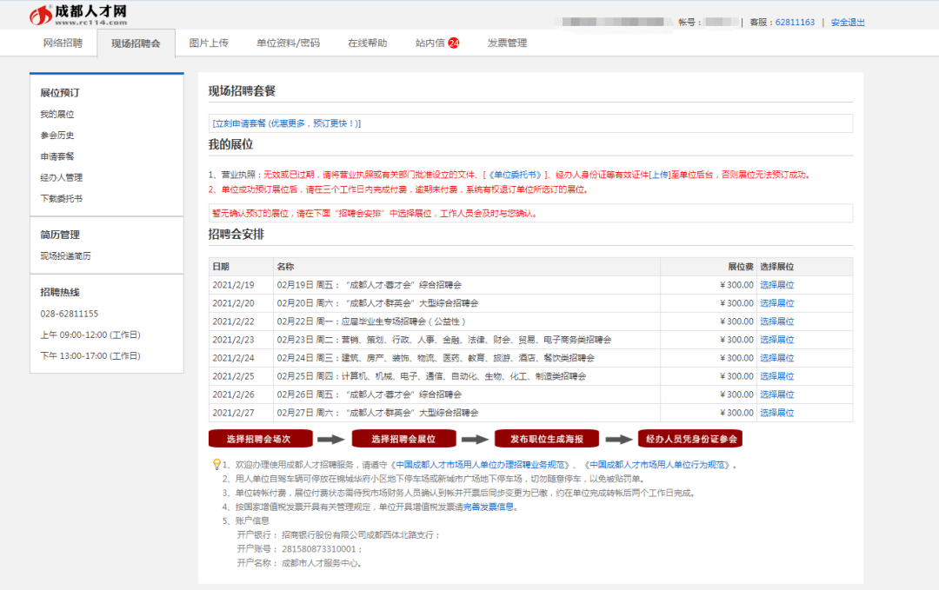
Task: Click the 成都人才网 logo
Action: pos(78,14)
